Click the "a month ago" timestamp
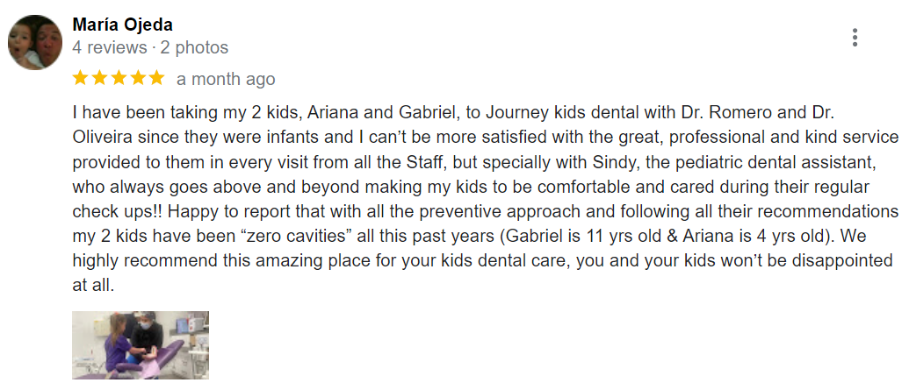Image resolution: width=909 pixels, height=390 pixels. pos(226,79)
